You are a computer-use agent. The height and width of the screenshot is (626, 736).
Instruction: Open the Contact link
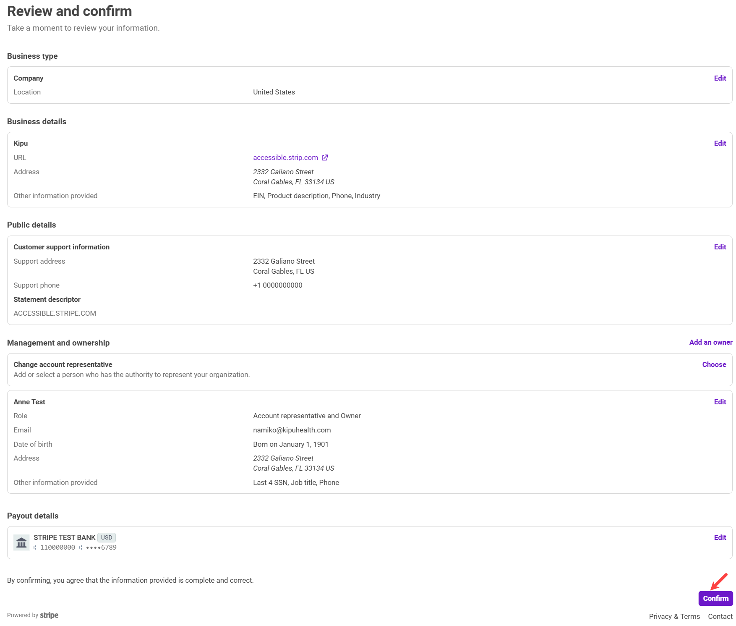[x=720, y=616]
